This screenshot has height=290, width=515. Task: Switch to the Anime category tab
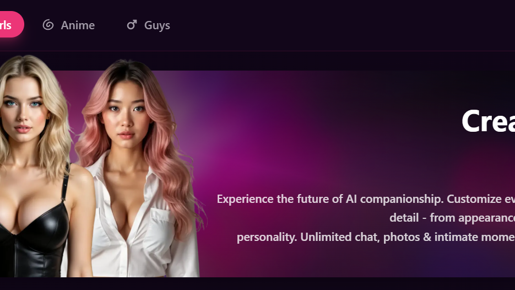coord(69,25)
